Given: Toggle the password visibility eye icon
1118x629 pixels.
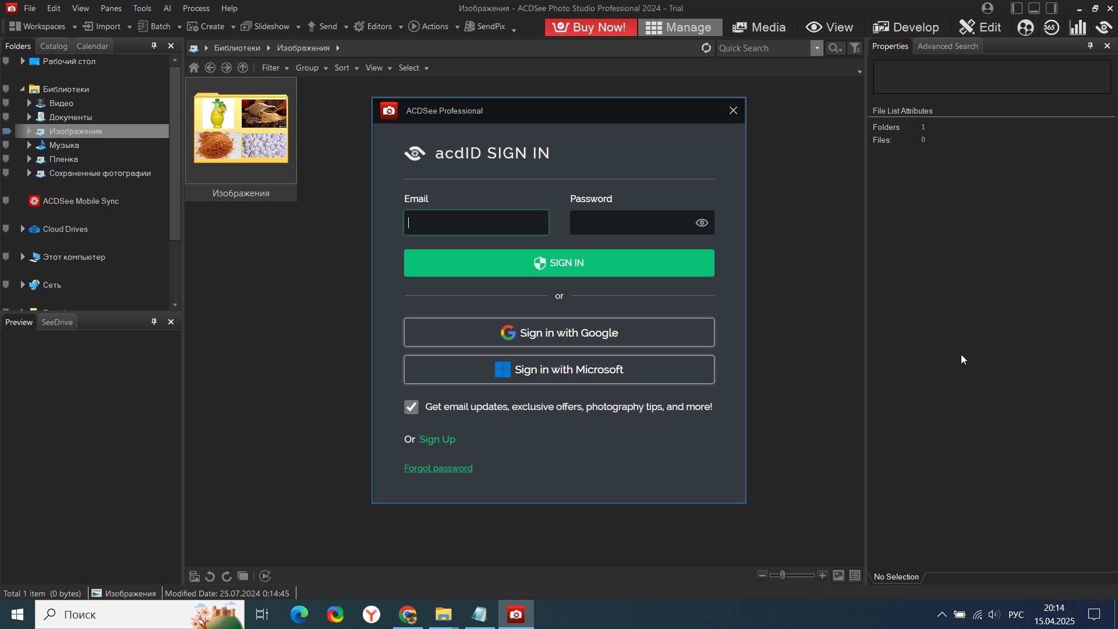Looking at the screenshot, I should 702,223.
